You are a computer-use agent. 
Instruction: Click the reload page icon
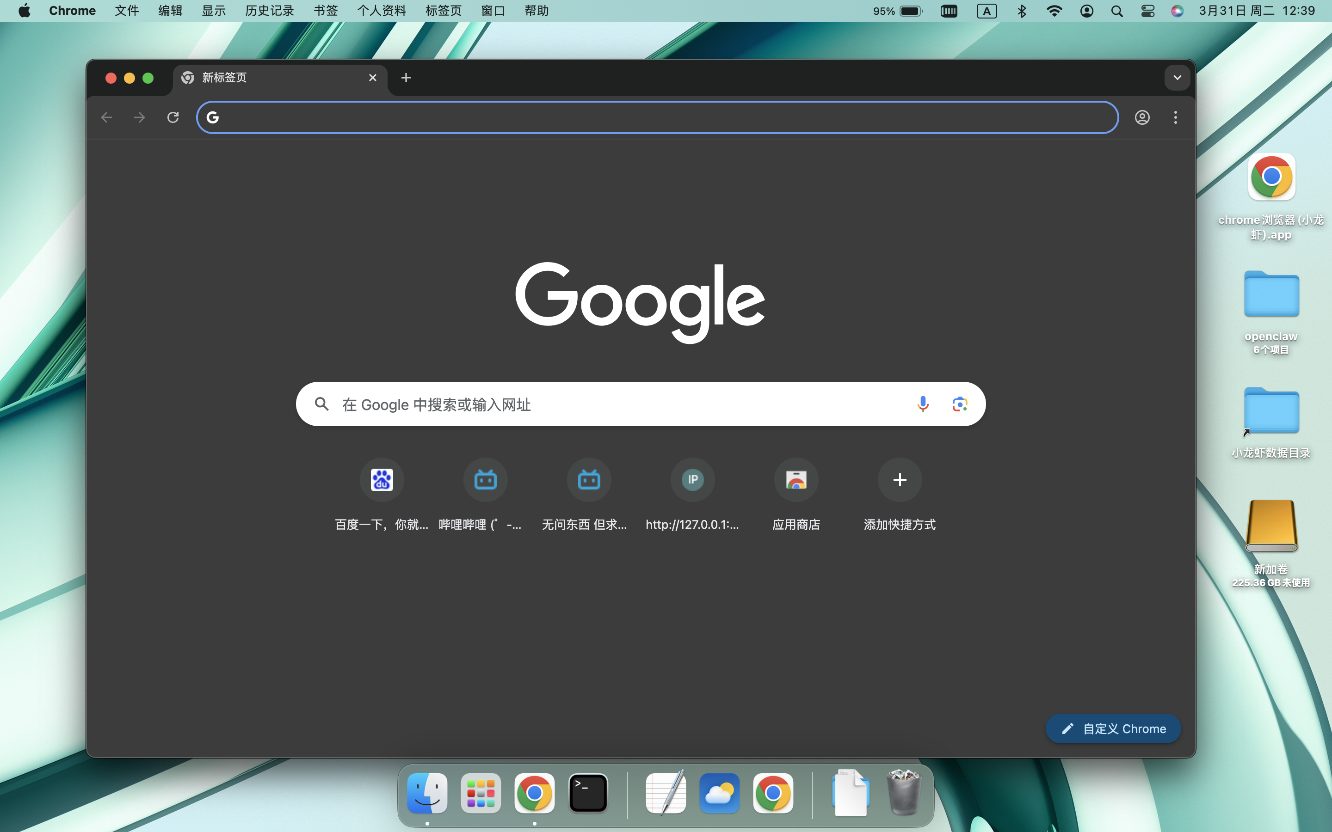(173, 117)
